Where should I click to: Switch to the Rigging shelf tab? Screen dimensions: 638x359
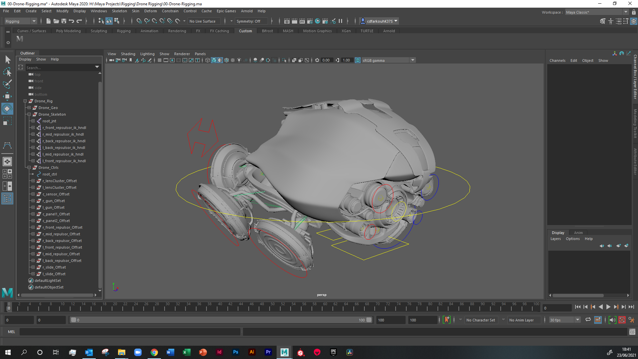pyautogui.click(x=124, y=31)
